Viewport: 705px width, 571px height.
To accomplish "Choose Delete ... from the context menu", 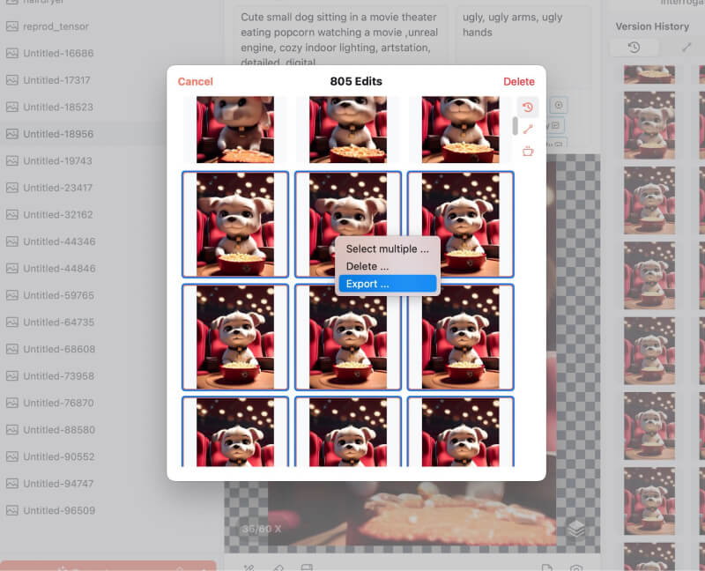I will tap(387, 266).
